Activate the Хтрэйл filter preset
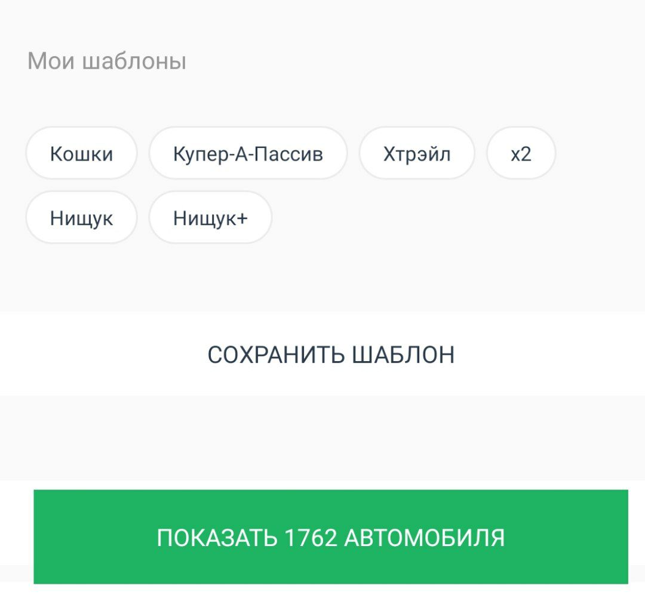 (417, 153)
